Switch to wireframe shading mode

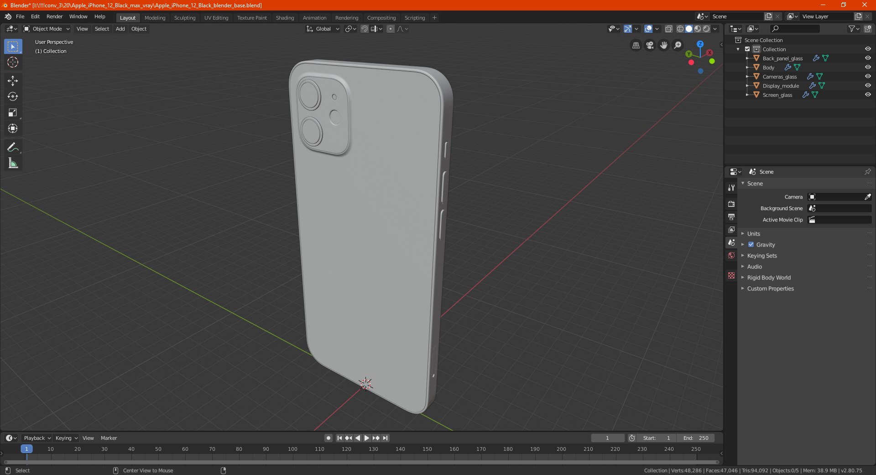pos(680,29)
